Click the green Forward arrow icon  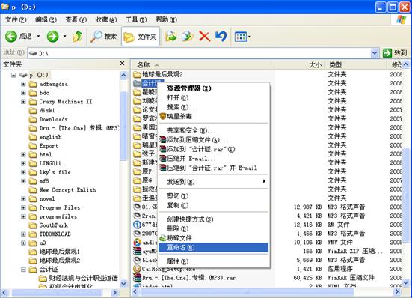pos(52,36)
